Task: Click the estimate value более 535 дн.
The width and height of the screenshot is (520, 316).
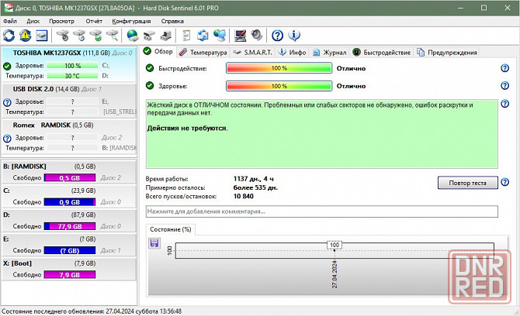Action: (255, 187)
